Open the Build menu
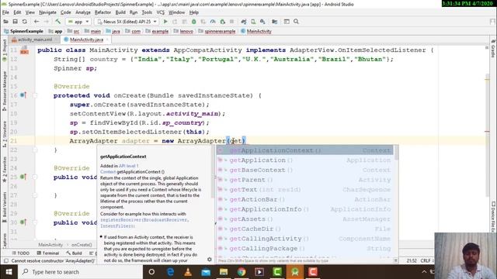This screenshot has width=497, height=279. coord(120,12)
